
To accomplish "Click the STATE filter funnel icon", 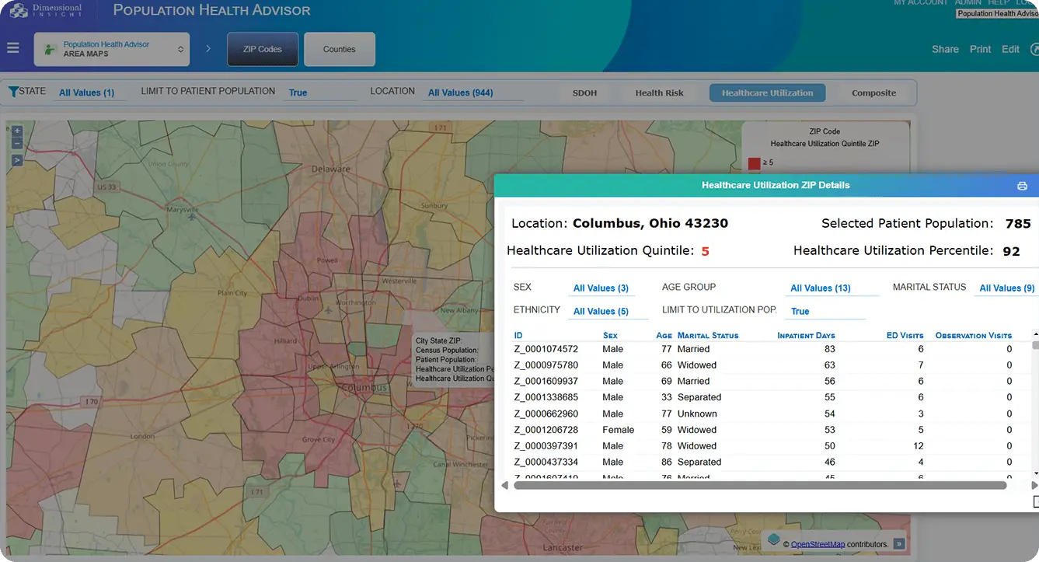I will pyautogui.click(x=13, y=92).
